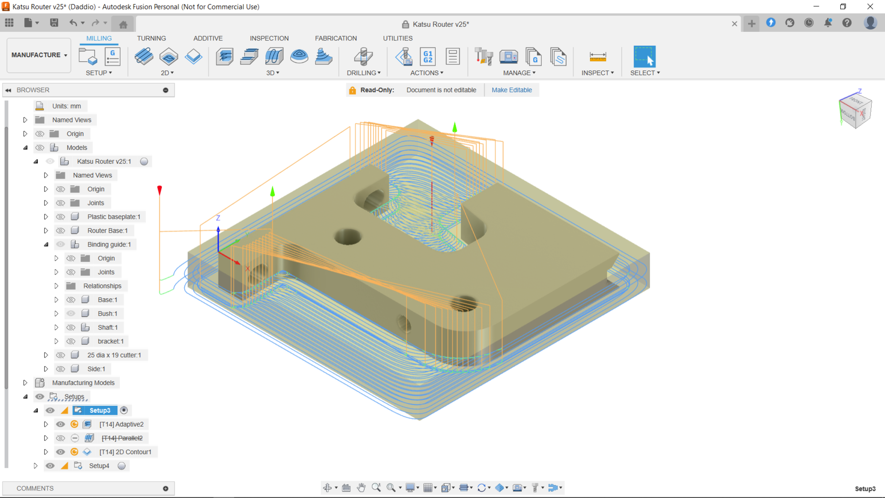The width and height of the screenshot is (885, 498).
Task: Toggle visibility of Side:1
Action: tap(60, 369)
